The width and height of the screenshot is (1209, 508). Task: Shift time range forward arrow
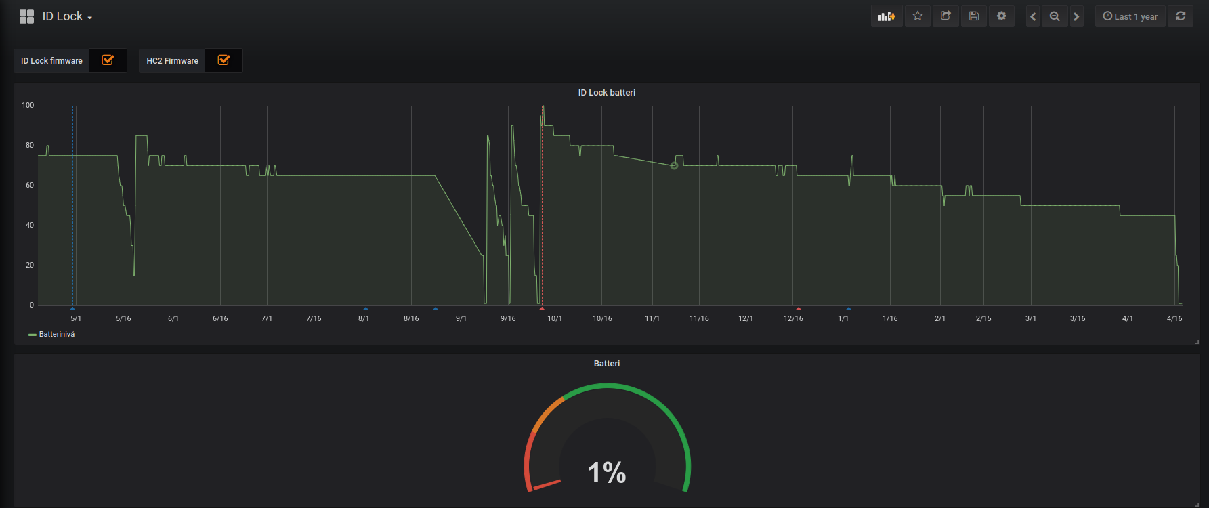click(x=1076, y=16)
